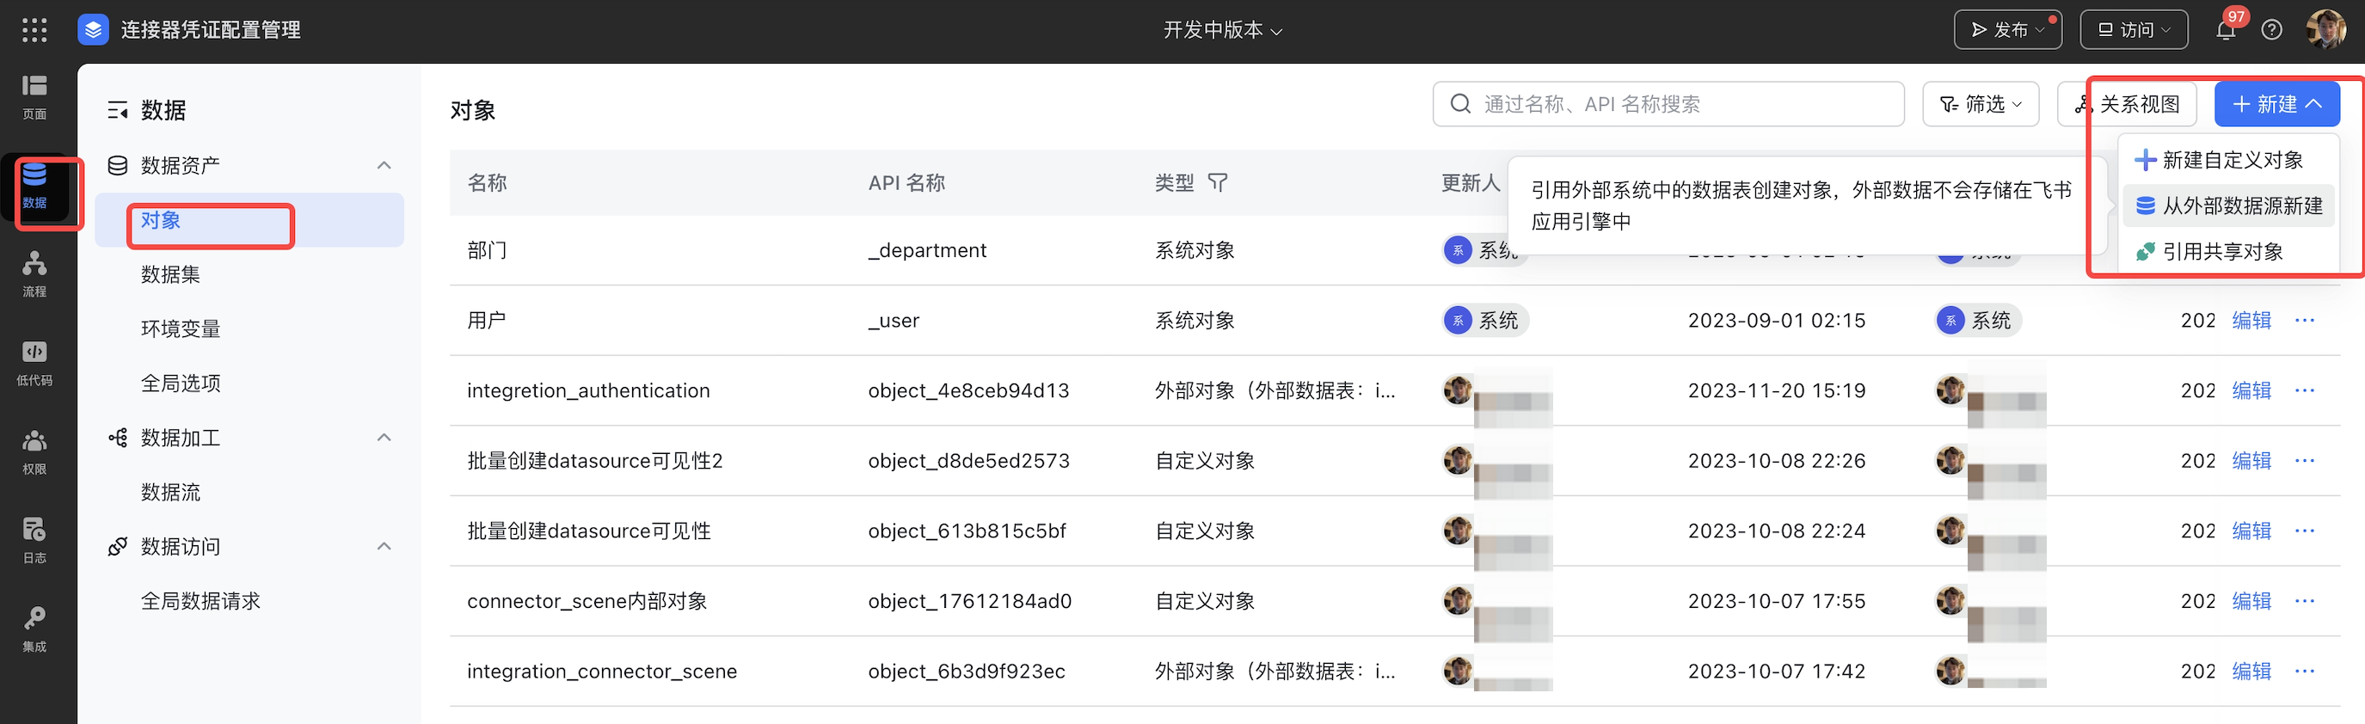Click the 2023-11-20 15:19 timestamp
Image resolution: width=2365 pixels, height=724 pixels.
(x=1777, y=391)
